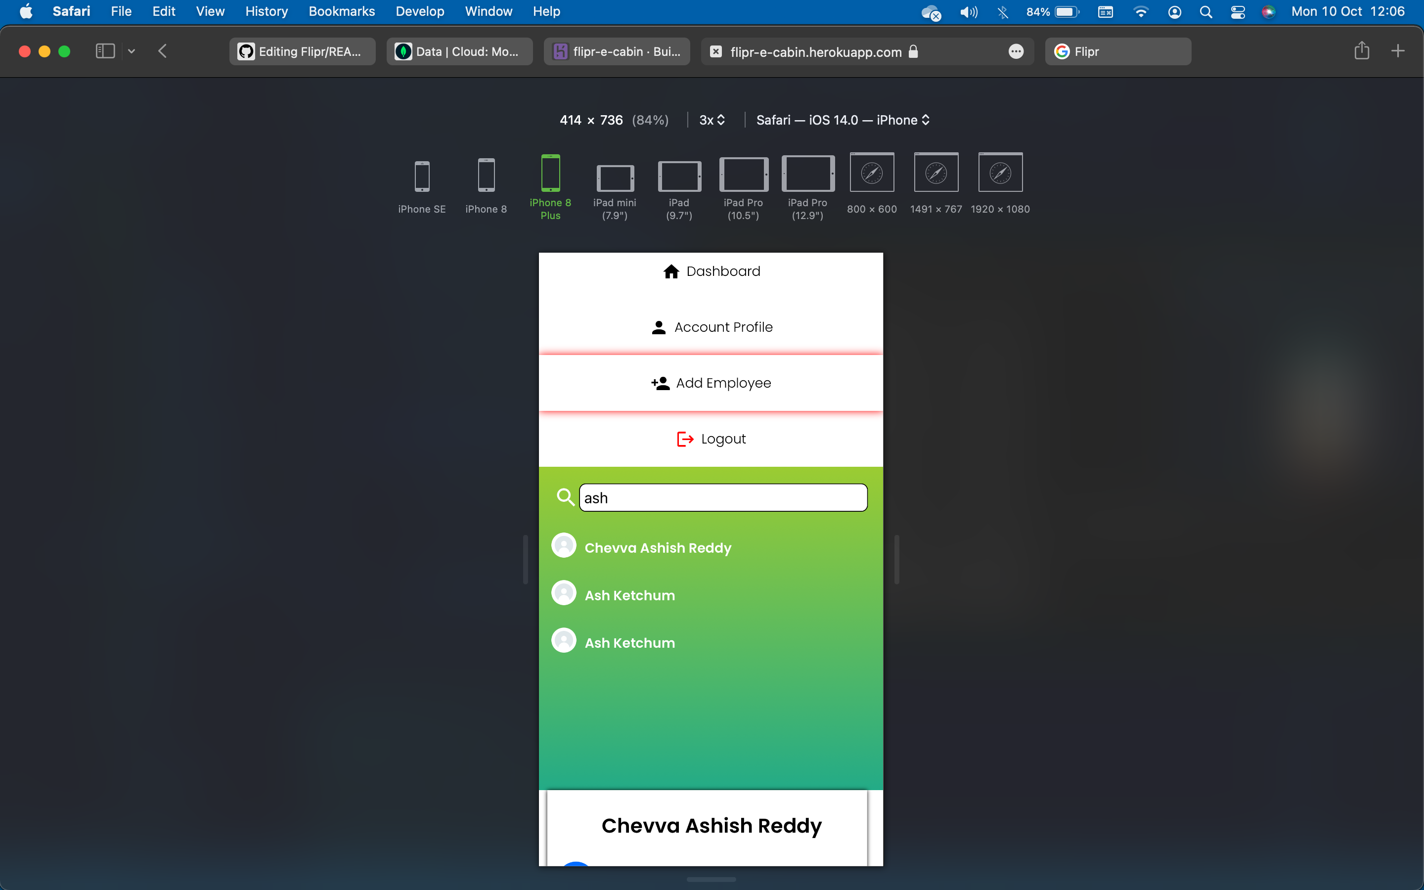The width and height of the screenshot is (1424, 890).
Task: Click the Add Employee person-plus icon
Action: click(660, 383)
